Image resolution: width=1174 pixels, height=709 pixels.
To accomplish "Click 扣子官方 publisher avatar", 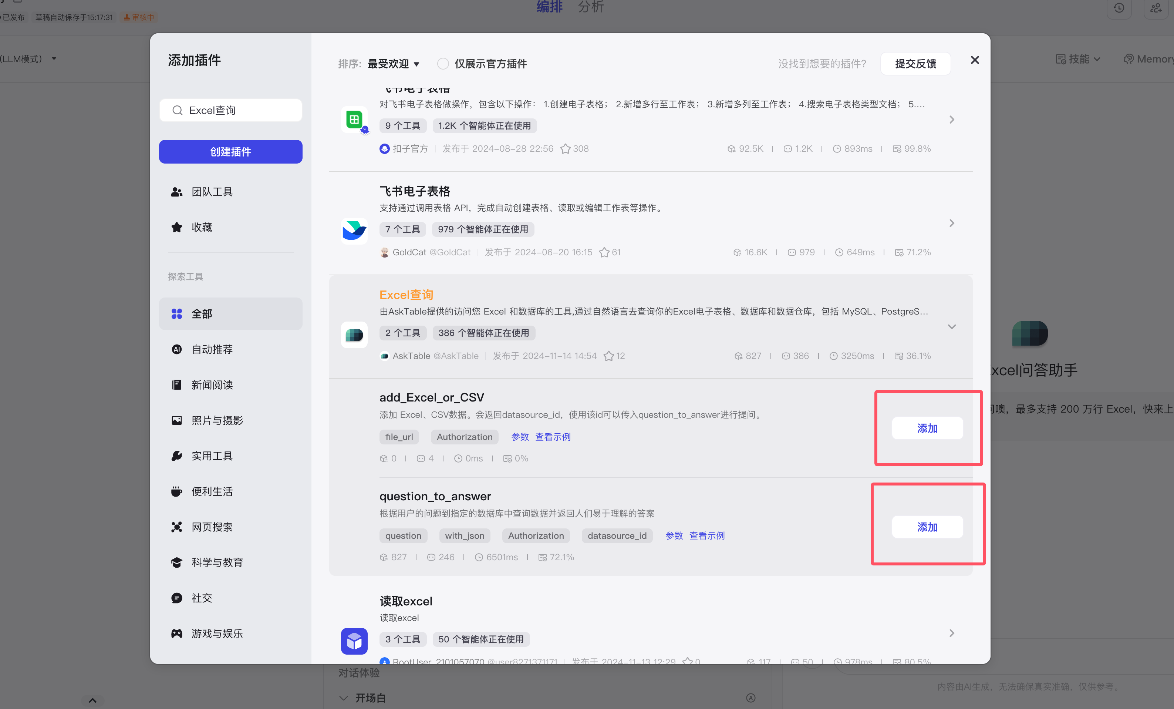I will pyautogui.click(x=385, y=149).
